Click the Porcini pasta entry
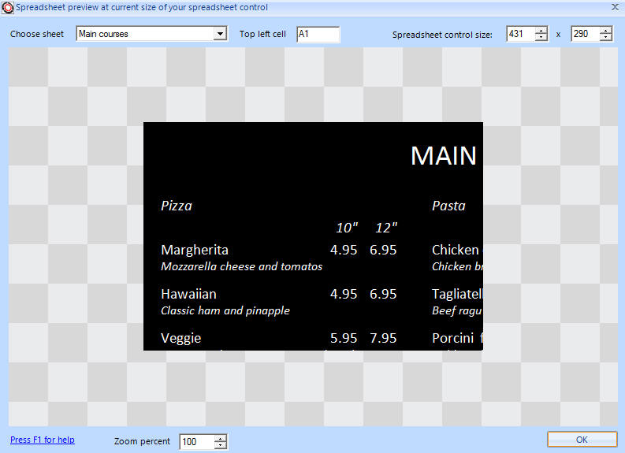 point(457,338)
